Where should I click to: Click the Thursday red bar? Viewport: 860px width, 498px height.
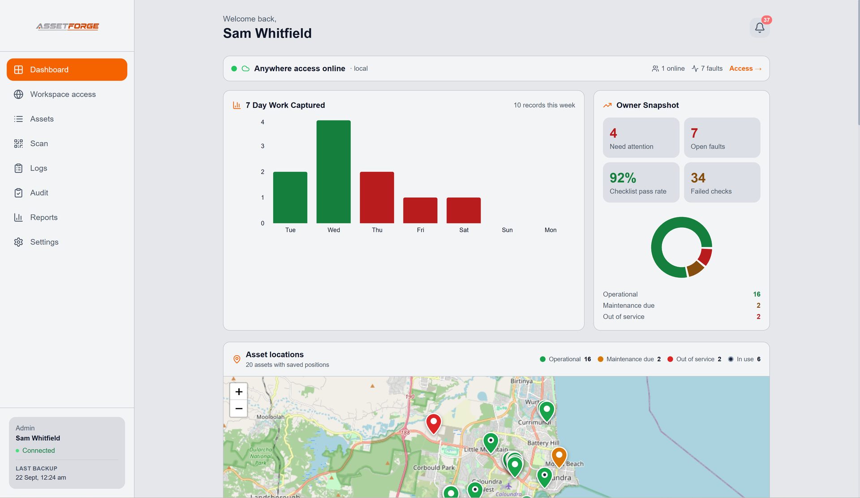(x=377, y=197)
